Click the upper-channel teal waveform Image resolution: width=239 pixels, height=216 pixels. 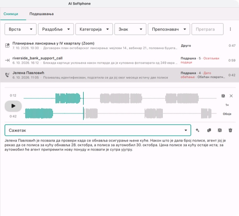[68, 99]
